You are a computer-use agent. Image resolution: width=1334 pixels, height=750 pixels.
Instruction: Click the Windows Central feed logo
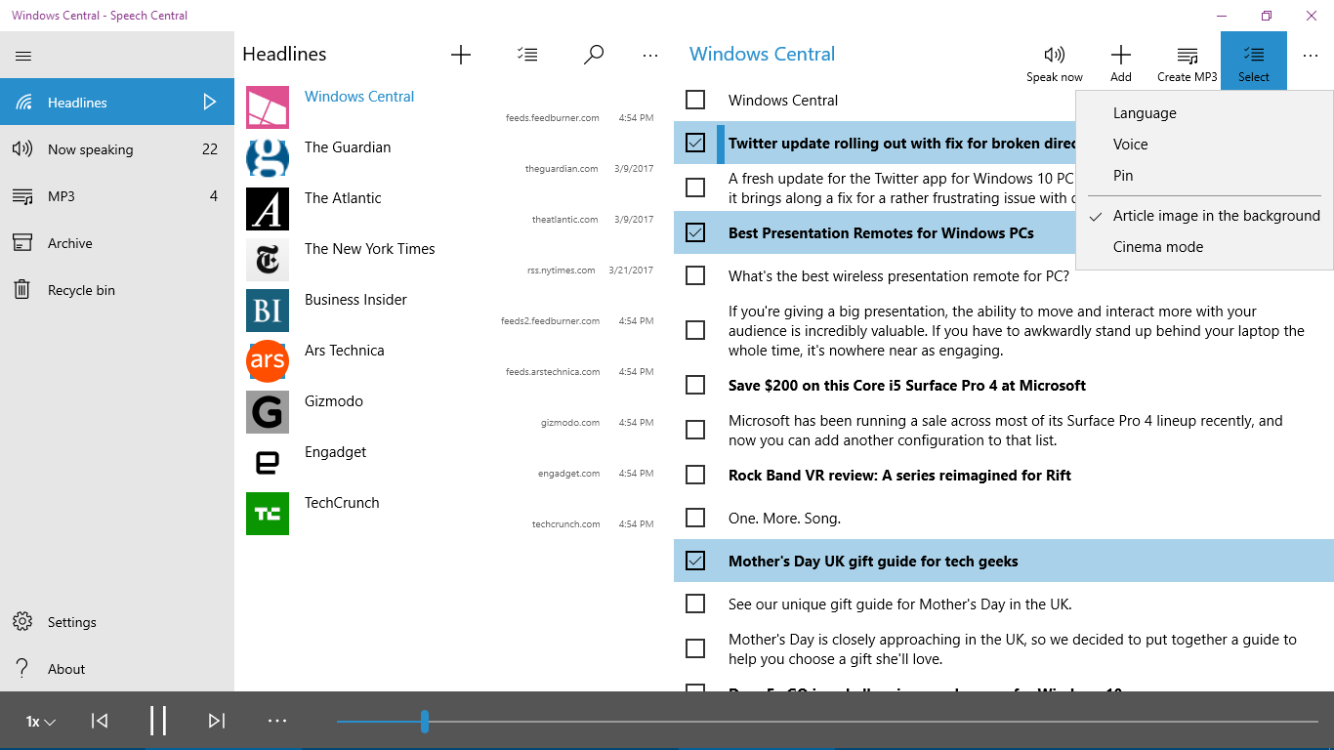(268, 107)
